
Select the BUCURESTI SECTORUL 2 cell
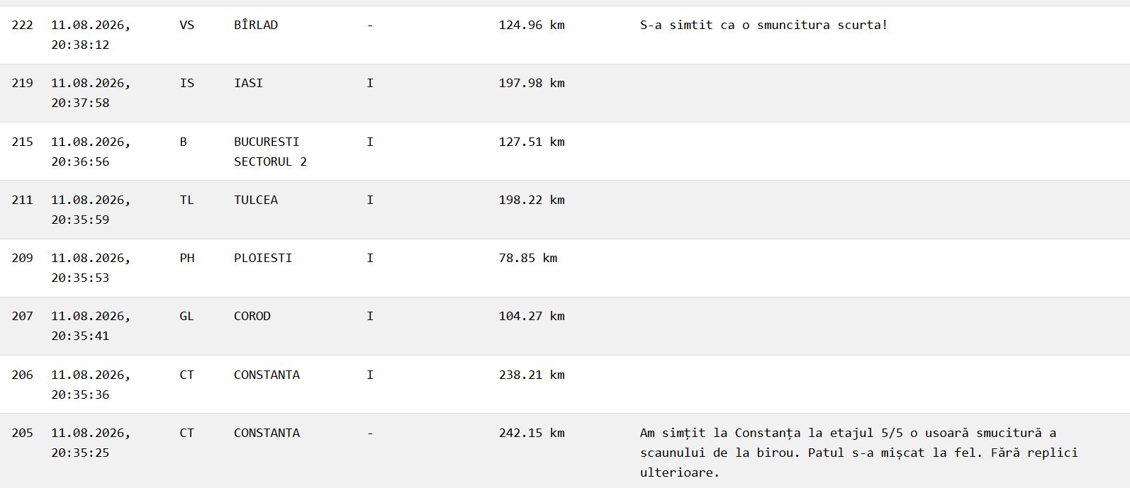pyautogui.click(x=270, y=152)
